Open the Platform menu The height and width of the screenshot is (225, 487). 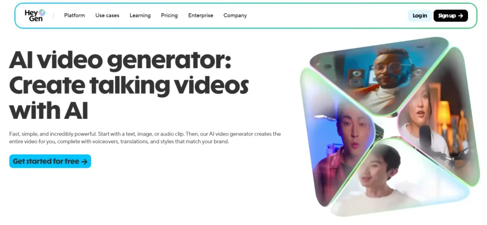[x=75, y=15]
